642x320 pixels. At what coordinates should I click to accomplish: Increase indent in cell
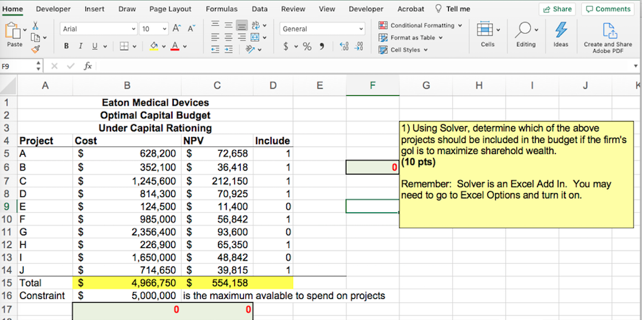[229, 50]
